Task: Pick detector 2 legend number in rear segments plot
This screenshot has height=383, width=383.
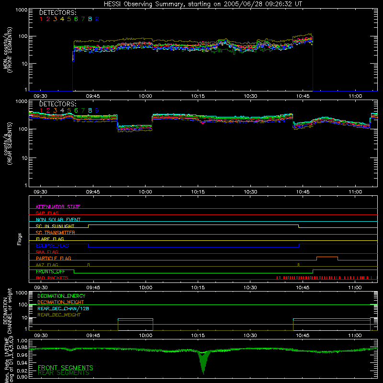Action: [x=48, y=111]
